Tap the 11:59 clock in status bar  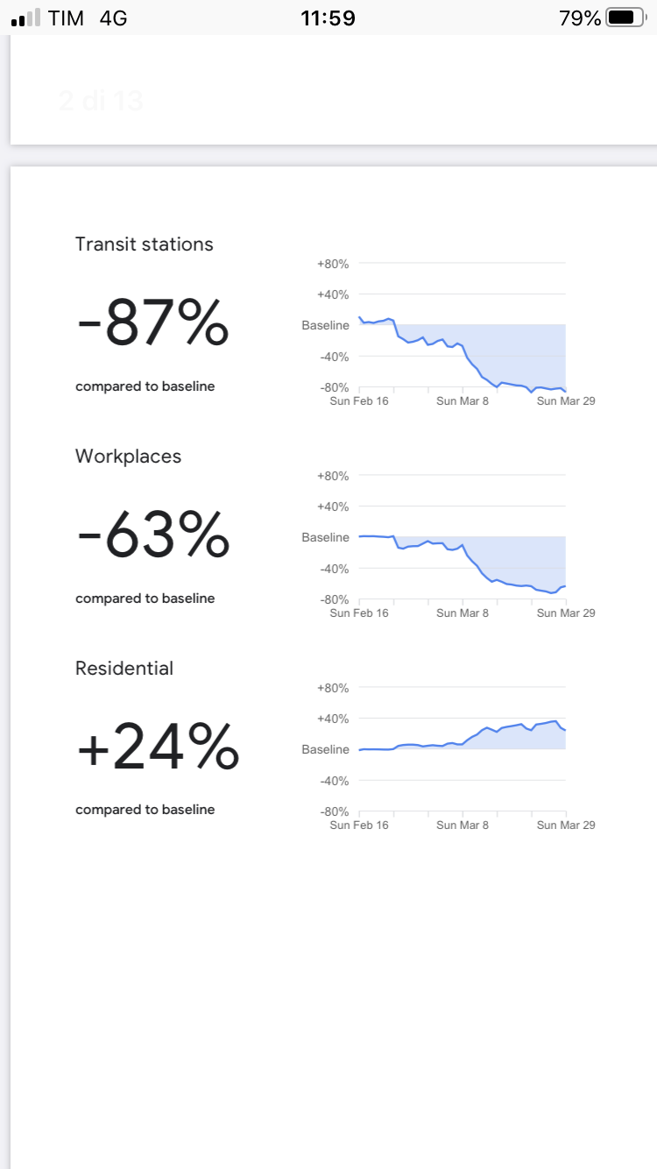pos(328,18)
